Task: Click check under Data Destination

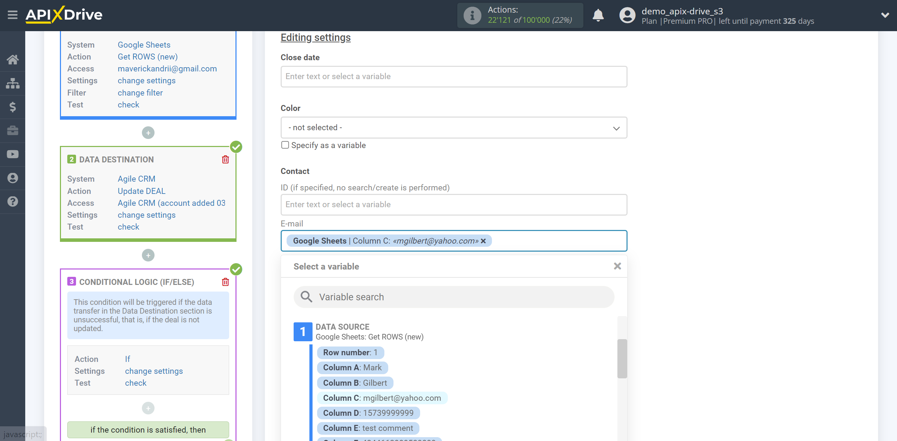Action: [128, 227]
